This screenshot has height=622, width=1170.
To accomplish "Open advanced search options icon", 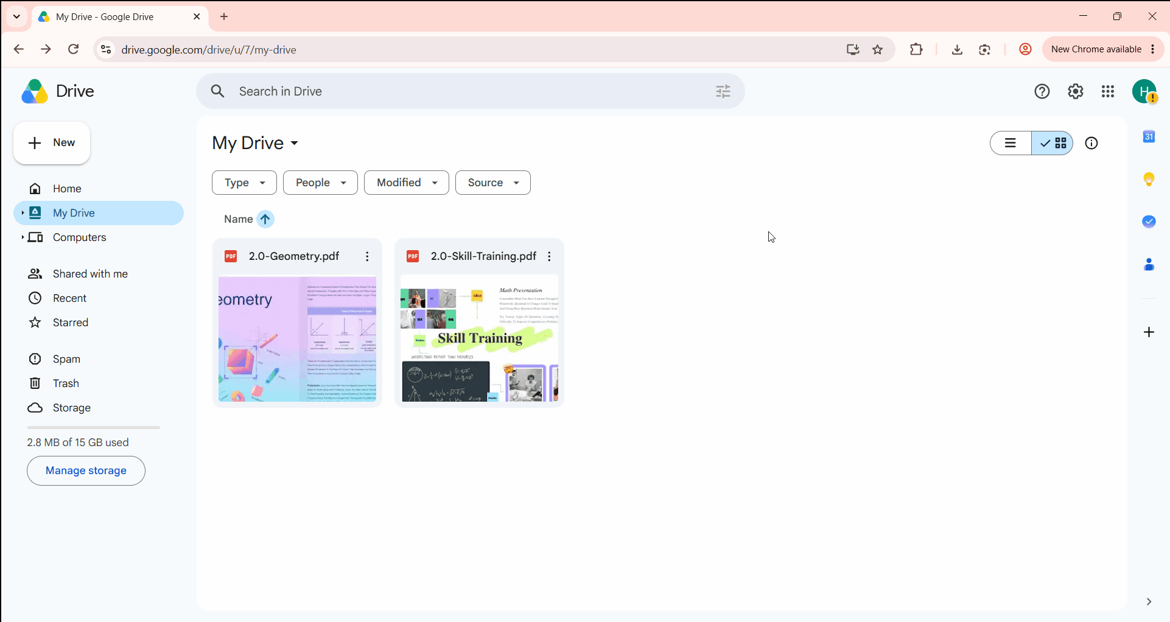I will click(x=723, y=91).
